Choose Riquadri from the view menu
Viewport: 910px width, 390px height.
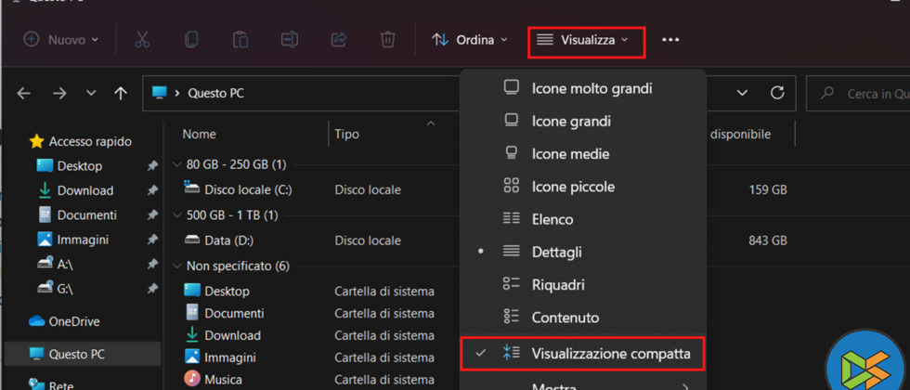click(557, 284)
